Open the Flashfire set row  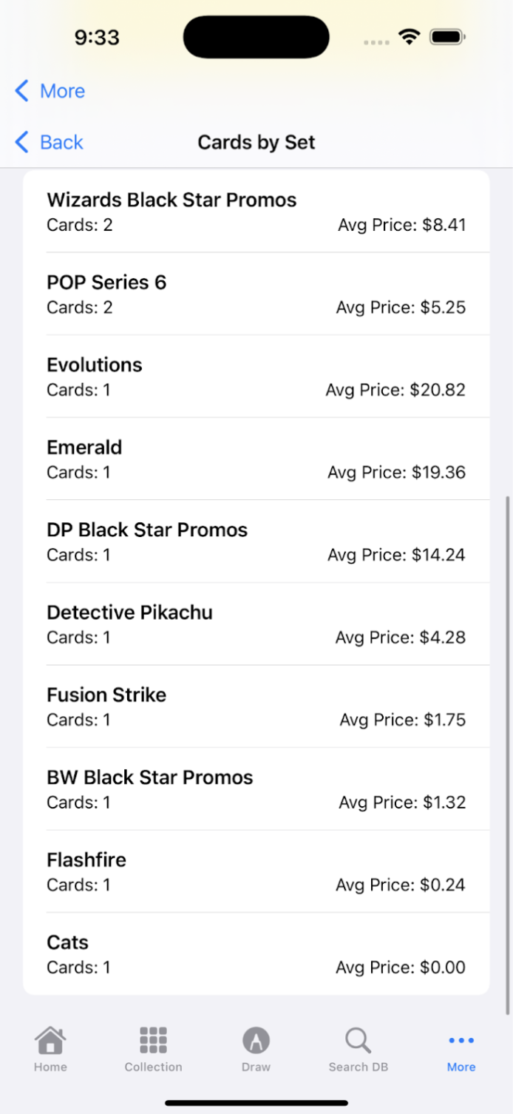click(256, 871)
